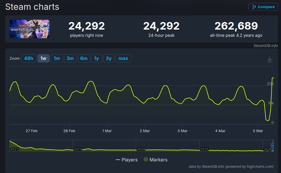This screenshot has width=281, height=173.
Task: Click the Steam charts heading
Action: tap(32, 7)
